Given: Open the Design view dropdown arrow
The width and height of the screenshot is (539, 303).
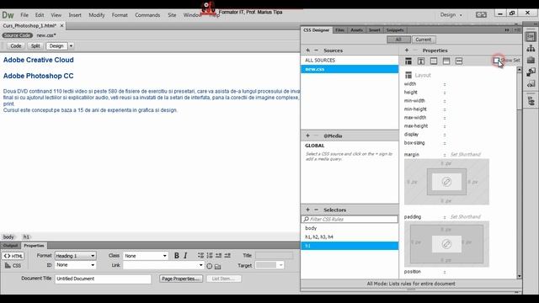Looking at the screenshot, I should coord(71,46).
